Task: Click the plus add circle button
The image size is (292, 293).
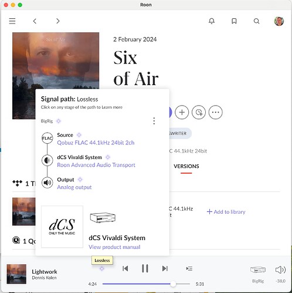Action: [182, 112]
